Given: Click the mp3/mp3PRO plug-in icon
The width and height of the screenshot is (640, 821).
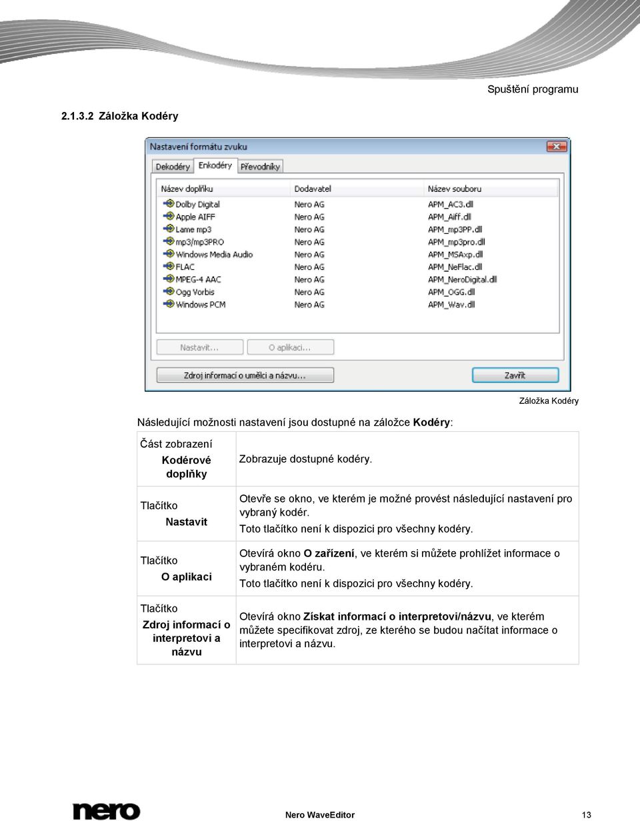Looking at the screenshot, I should click(168, 242).
